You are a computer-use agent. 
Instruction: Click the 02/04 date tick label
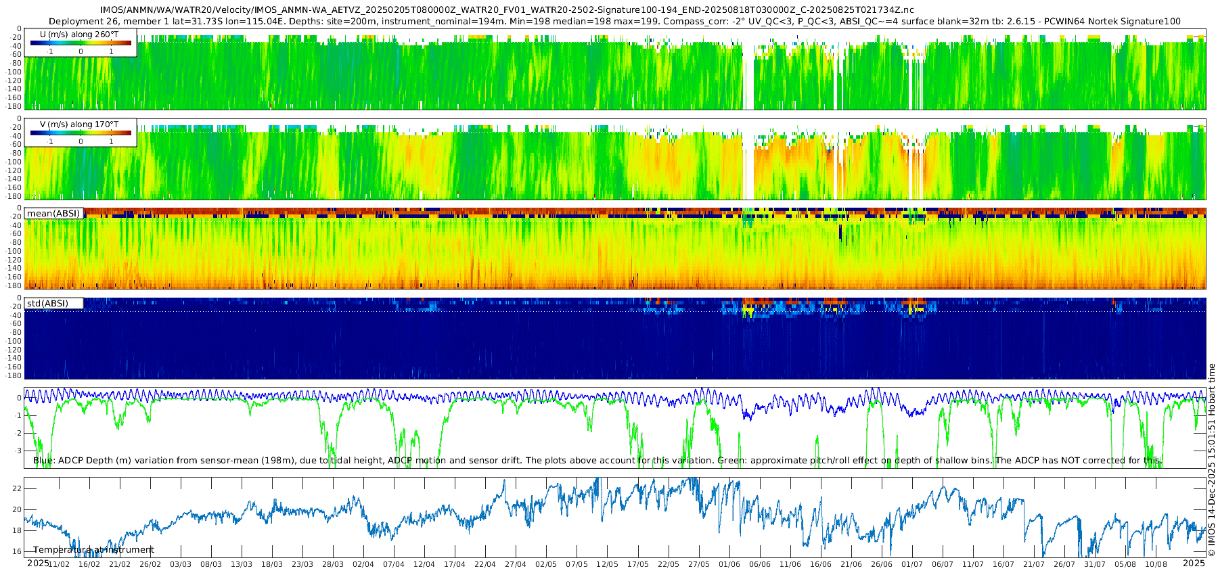coord(363,564)
